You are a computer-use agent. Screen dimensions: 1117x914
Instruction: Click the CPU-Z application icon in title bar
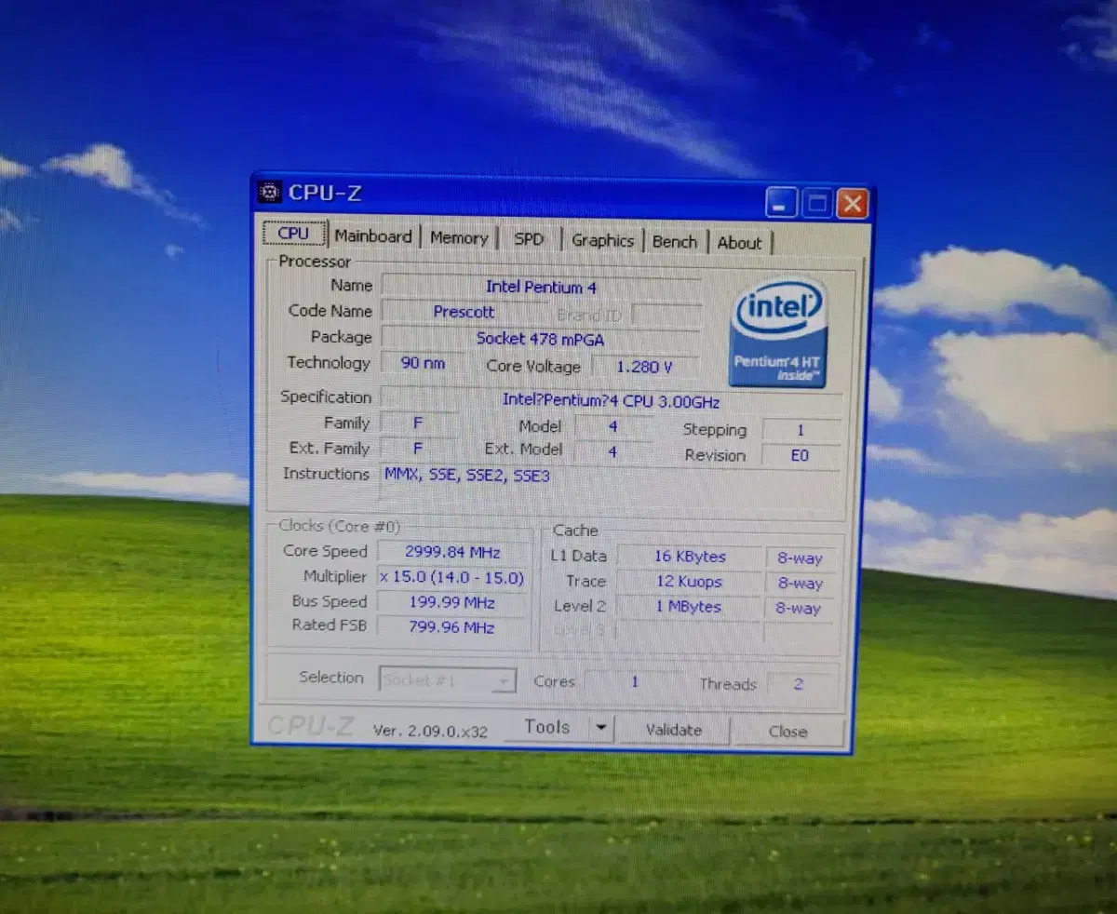(269, 192)
